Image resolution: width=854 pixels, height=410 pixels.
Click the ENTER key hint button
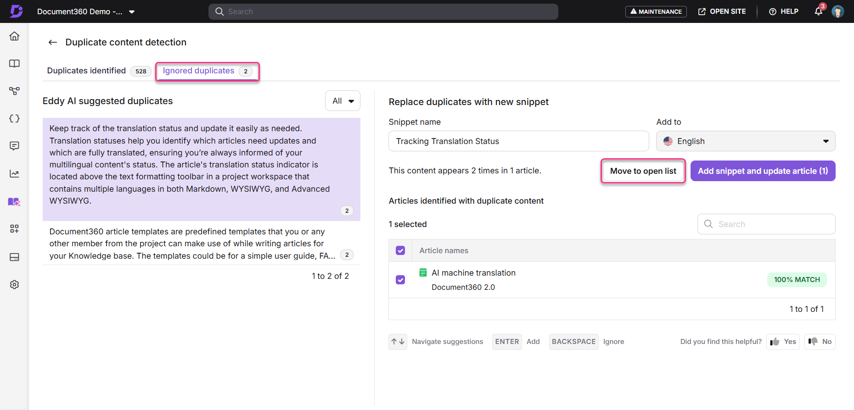[x=507, y=342]
